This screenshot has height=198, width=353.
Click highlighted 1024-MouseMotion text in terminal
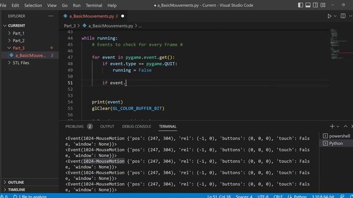click(x=104, y=161)
